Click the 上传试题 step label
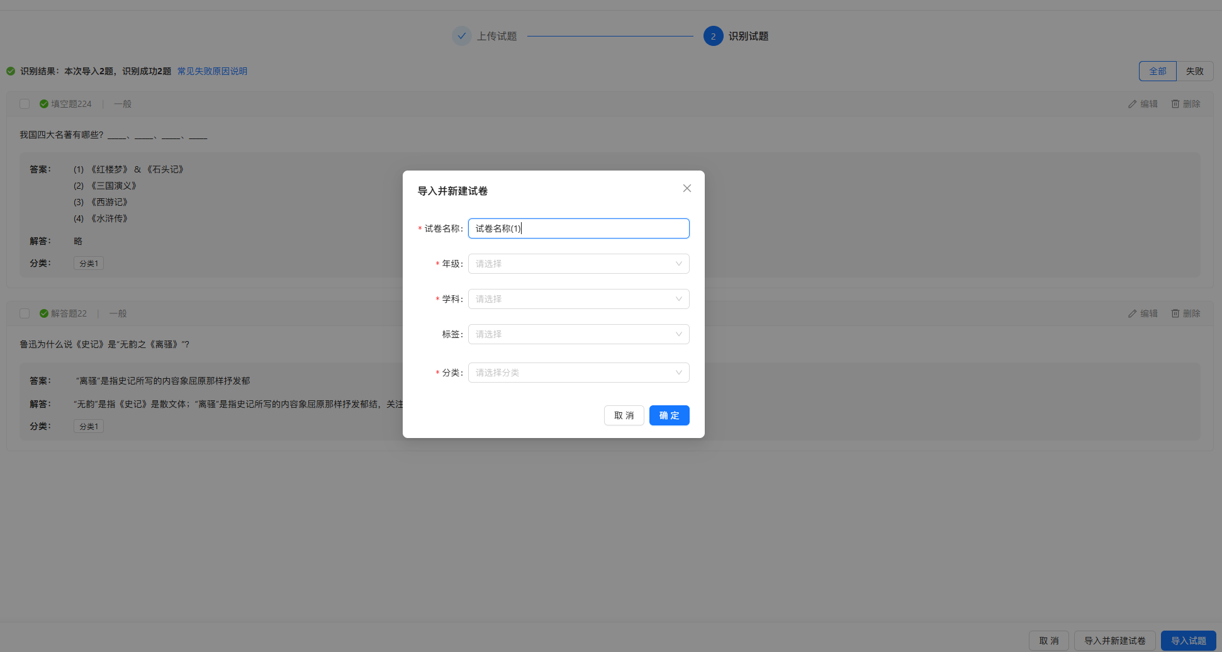Screen dimensions: 1222x652 [496, 36]
